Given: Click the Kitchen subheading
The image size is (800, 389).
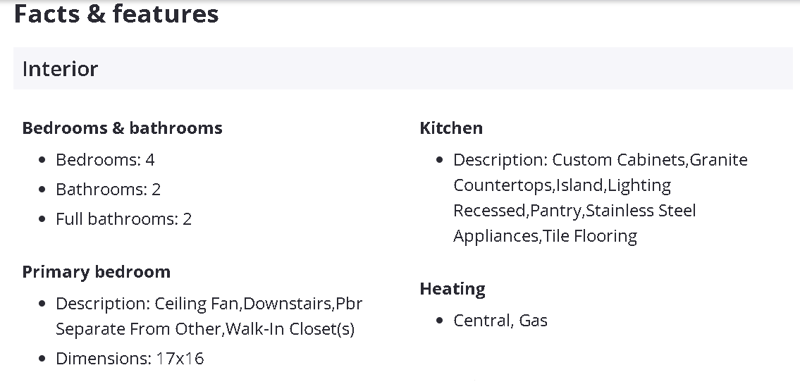Looking at the screenshot, I should point(451,128).
